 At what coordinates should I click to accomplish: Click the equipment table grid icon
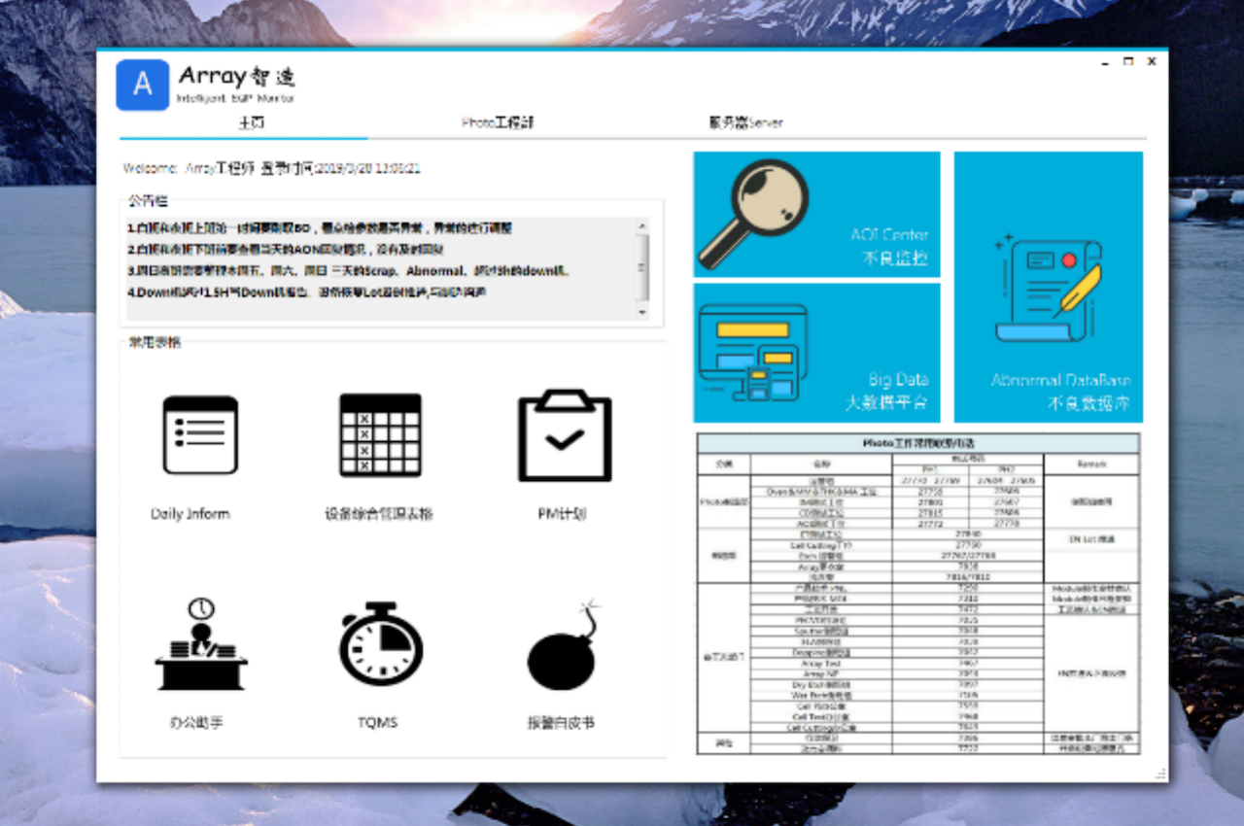pyautogui.click(x=380, y=435)
